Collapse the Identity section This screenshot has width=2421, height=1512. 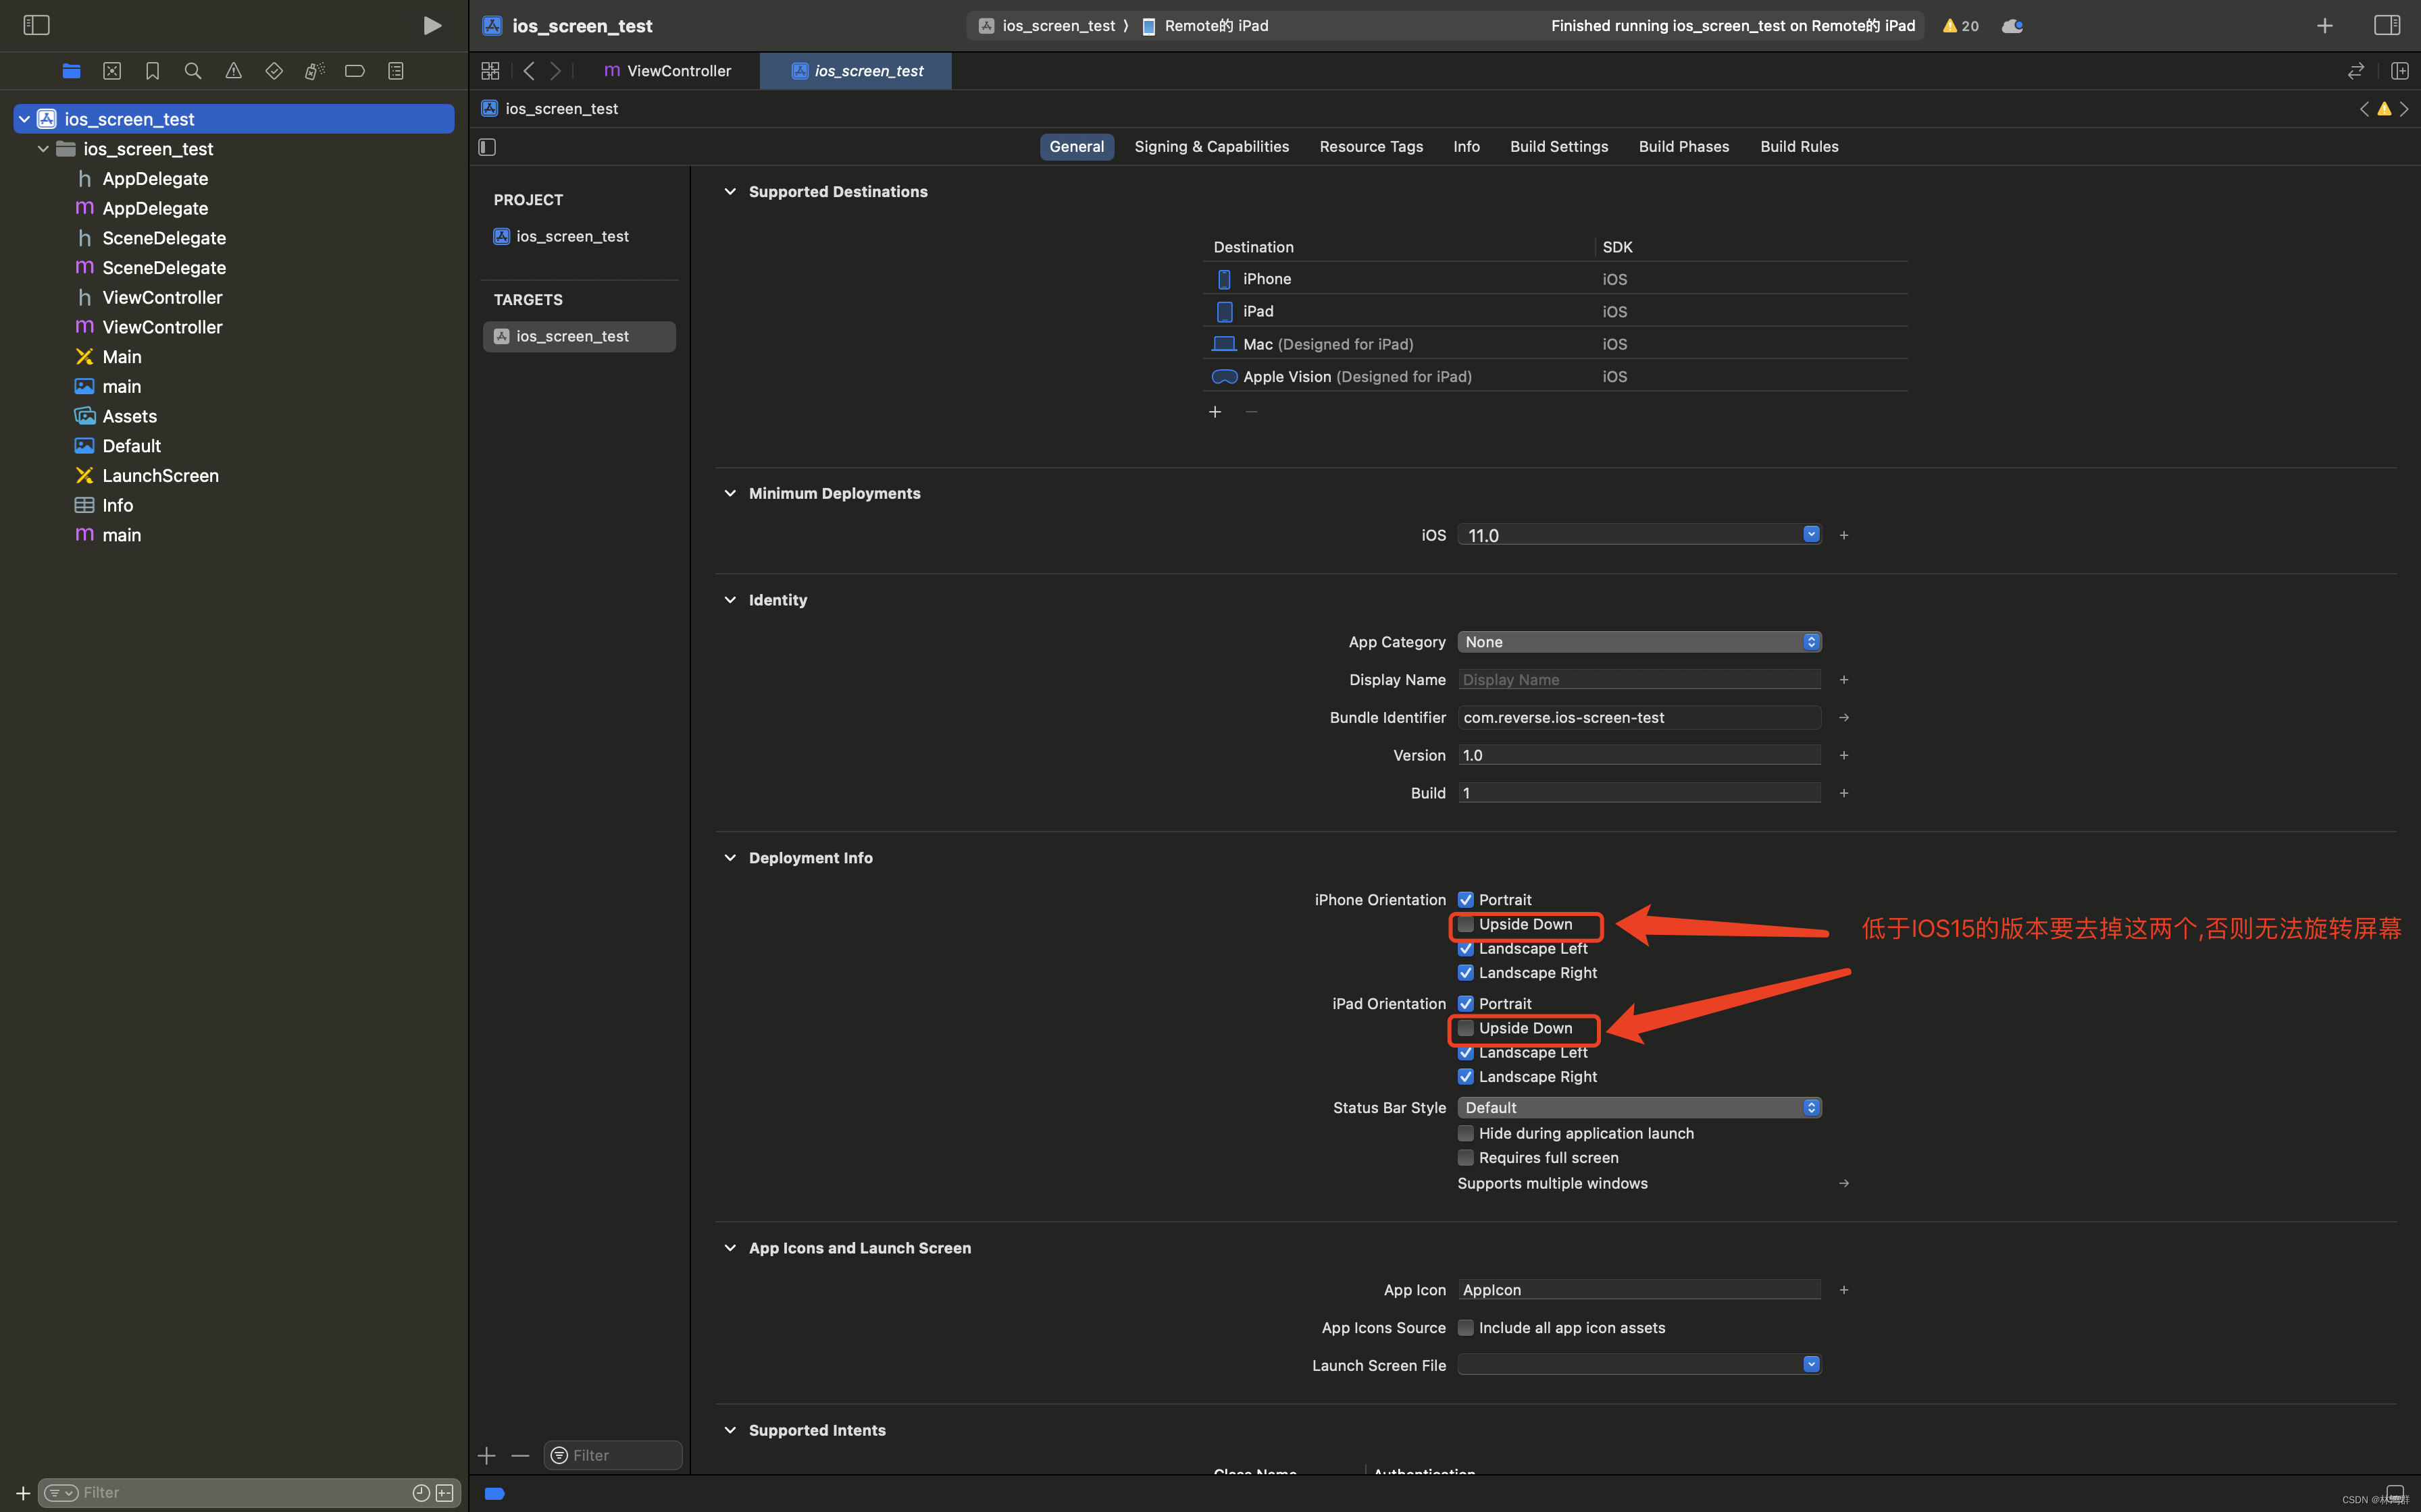[x=730, y=600]
